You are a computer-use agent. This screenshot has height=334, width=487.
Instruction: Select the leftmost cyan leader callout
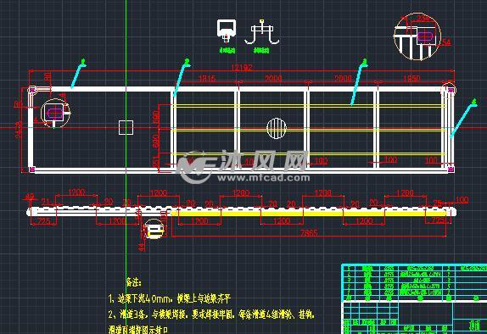coord(78,73)
